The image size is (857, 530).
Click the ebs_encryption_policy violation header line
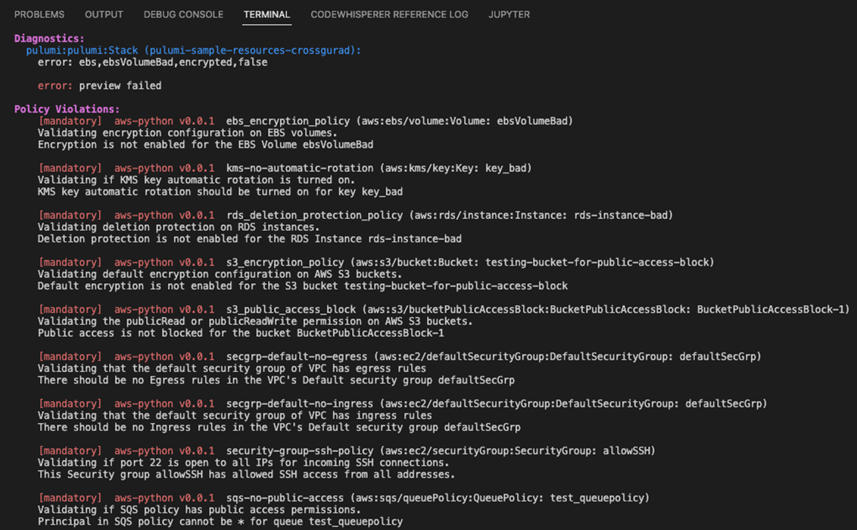pos(306,121)
